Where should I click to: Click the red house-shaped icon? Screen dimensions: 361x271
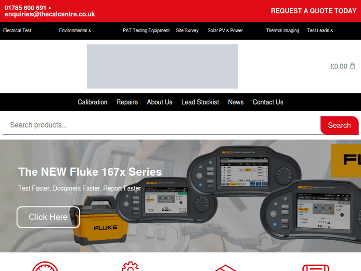pos(225,268)
